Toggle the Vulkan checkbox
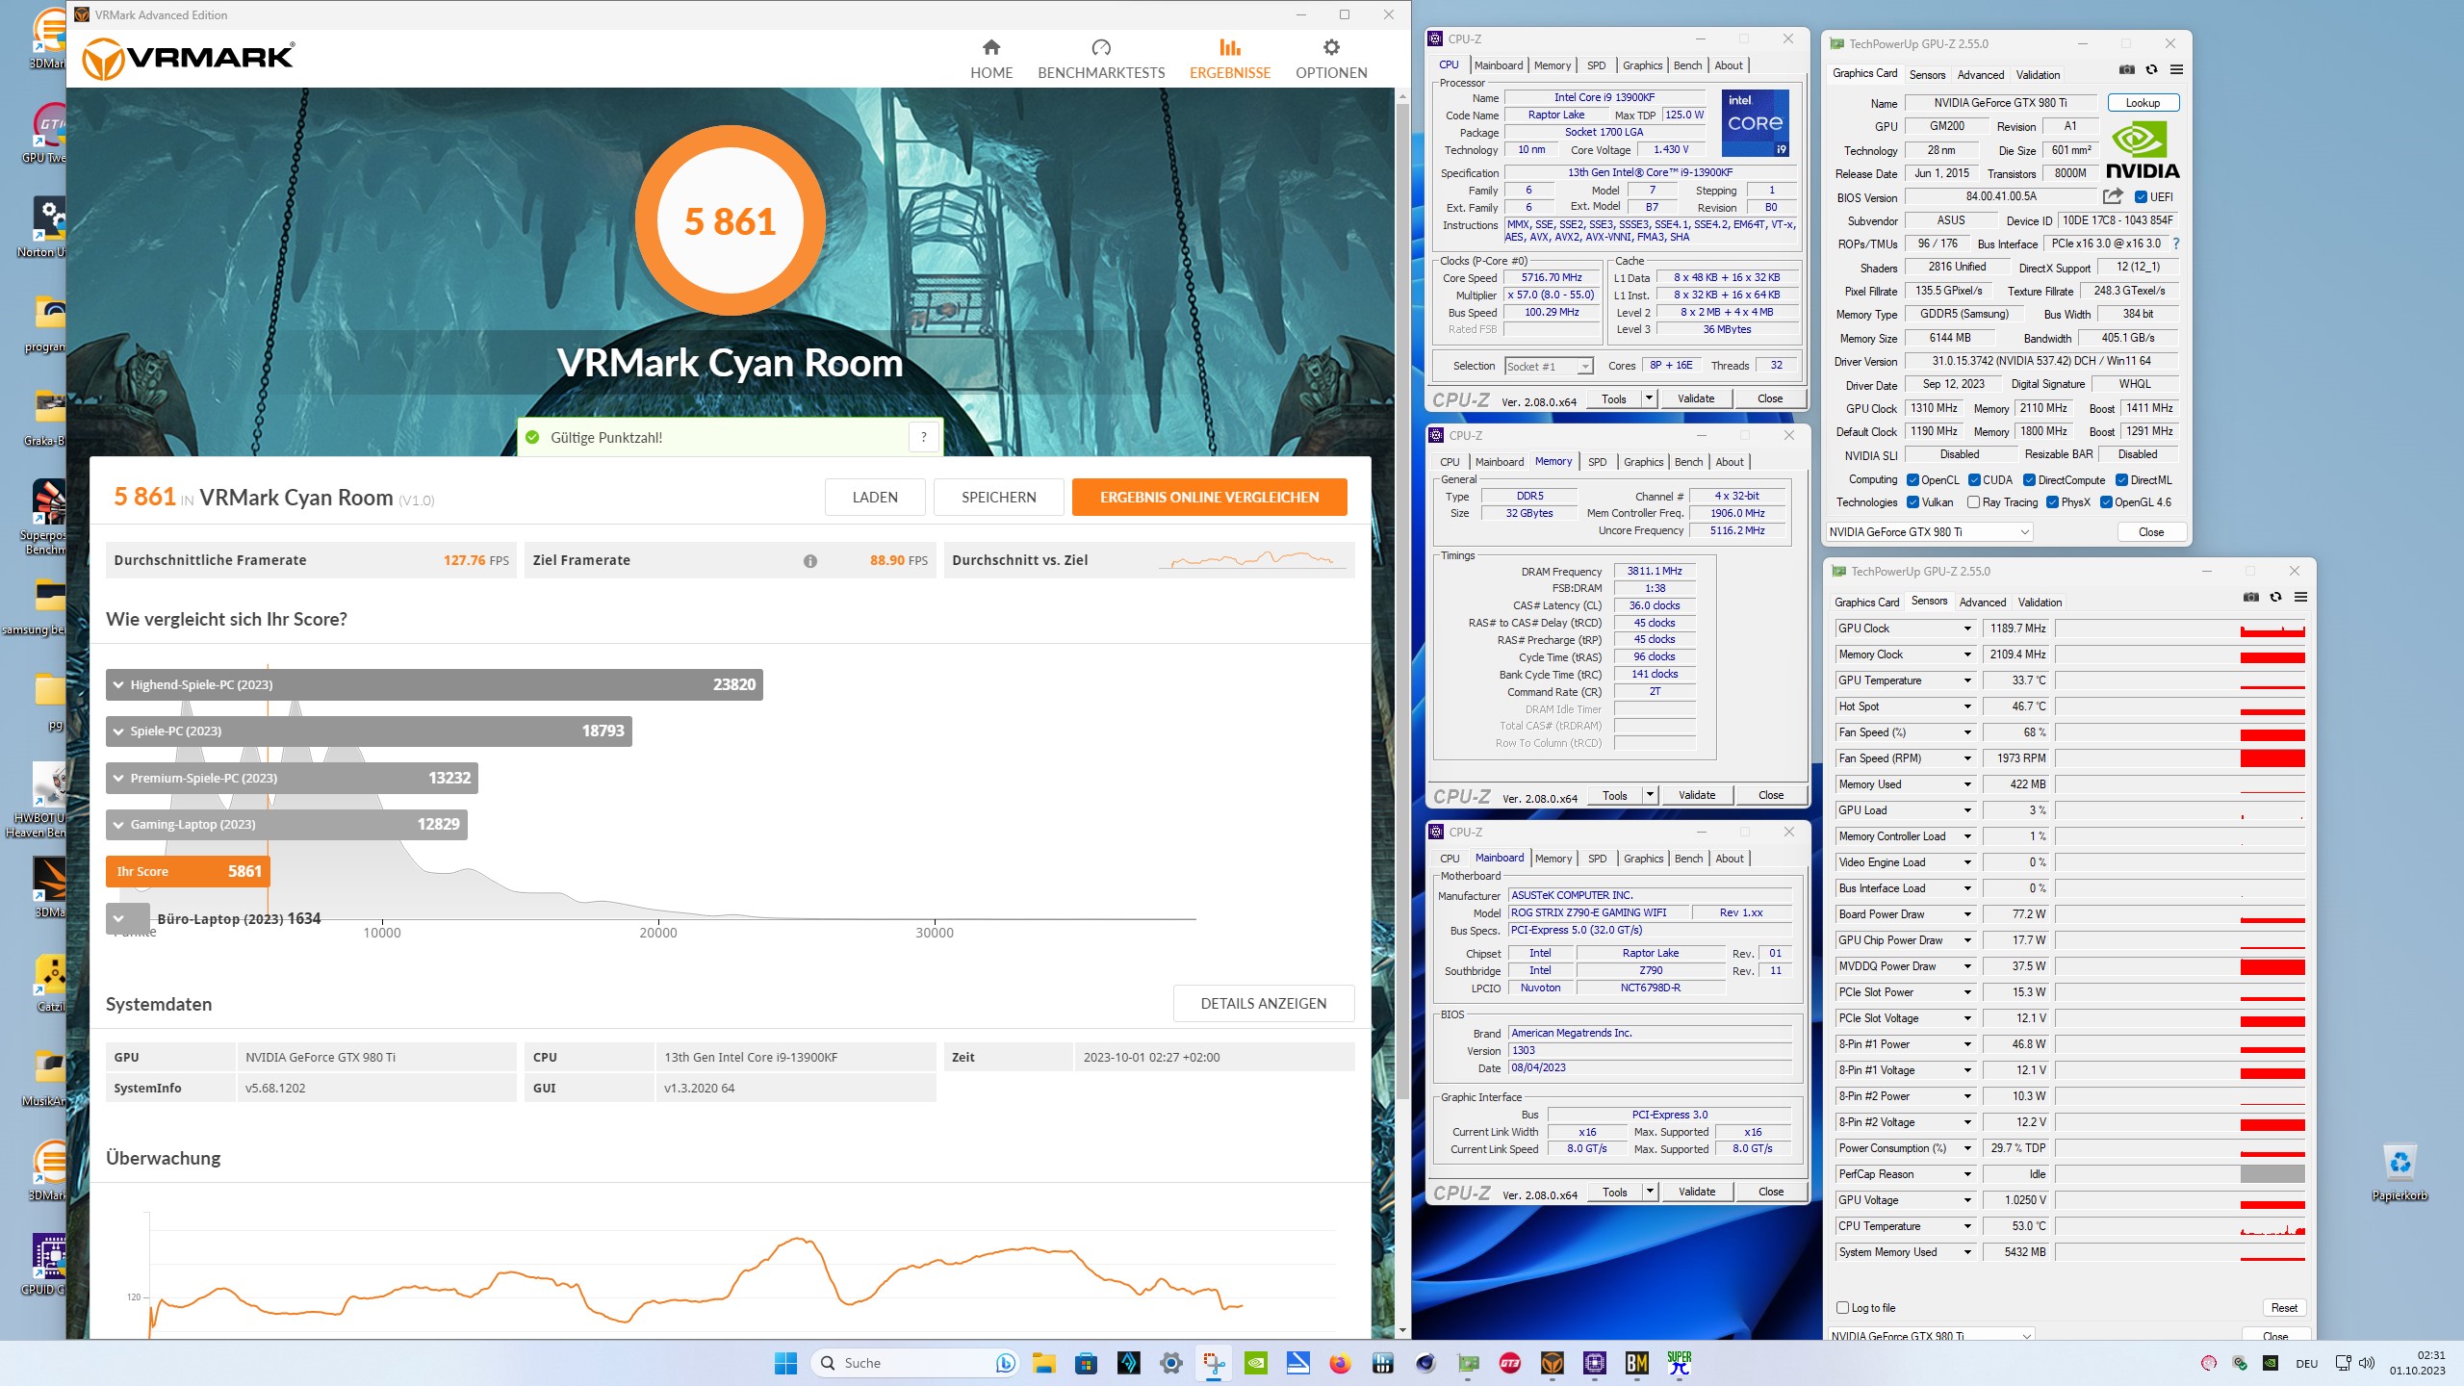 click(x=1912, y=502)
